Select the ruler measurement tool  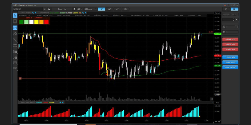[x=15, y=68]
